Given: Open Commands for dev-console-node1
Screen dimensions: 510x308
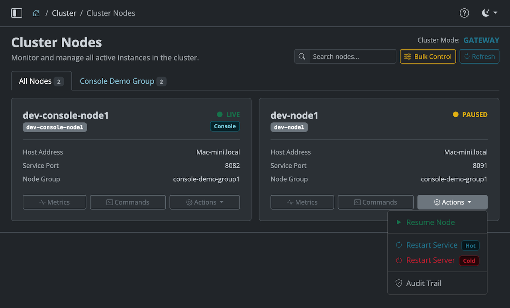Looking at the screenshot, I should click(128, 202).
